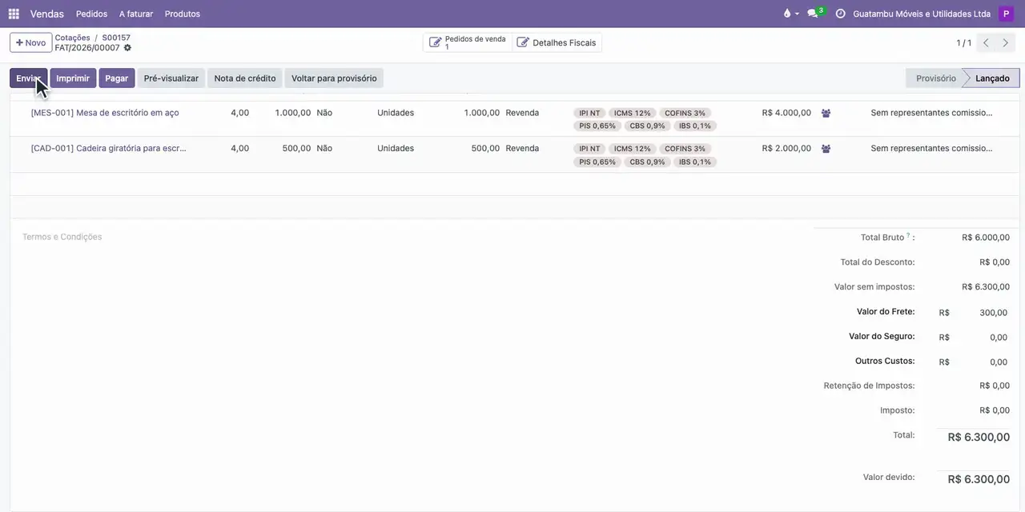Click IBS 0,1% tag in Cadeira row
Screen dimensions: 1025x512
[694, 162]
